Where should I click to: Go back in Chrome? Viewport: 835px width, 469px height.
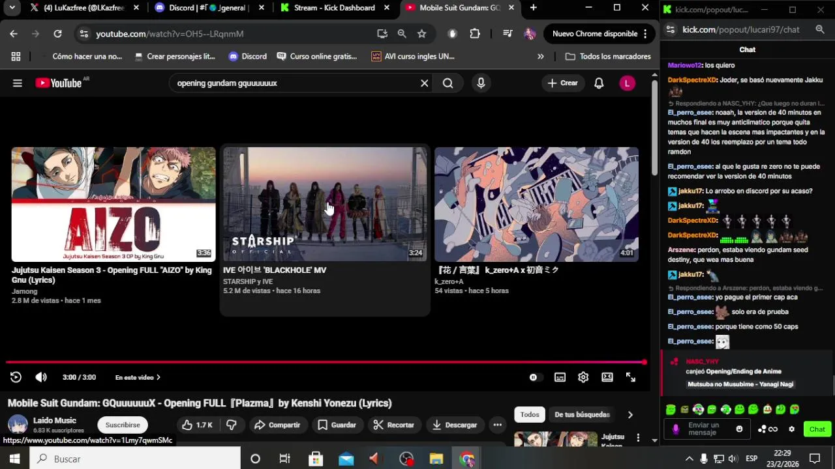pyautogui.click(x=14, y=34)
